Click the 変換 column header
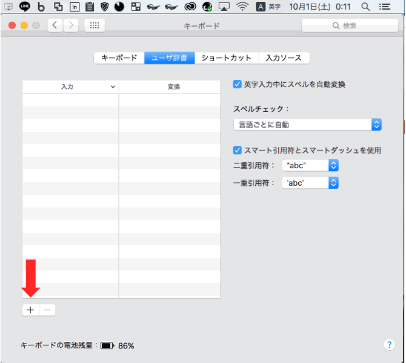This screenshot has height=363, width=406. tap(170, 87)
